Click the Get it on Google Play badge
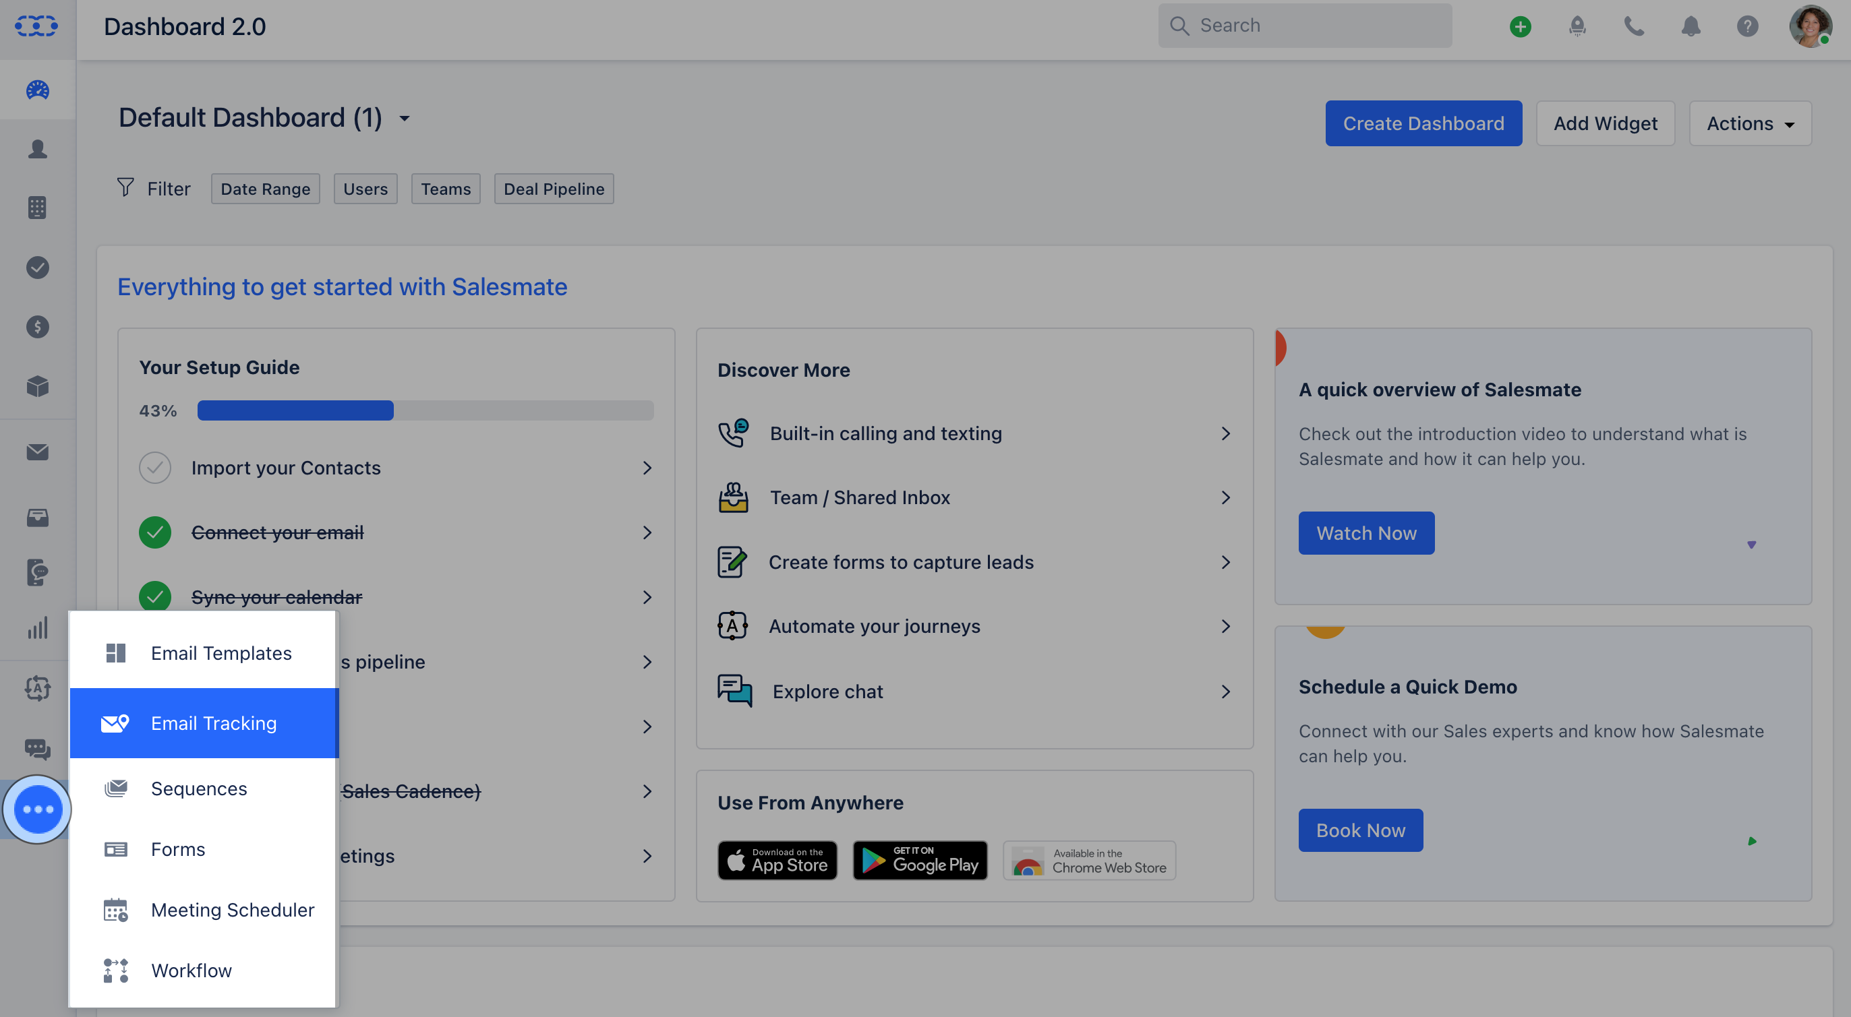Viewport: 1851px width, 1017px height. coord(920,860)
